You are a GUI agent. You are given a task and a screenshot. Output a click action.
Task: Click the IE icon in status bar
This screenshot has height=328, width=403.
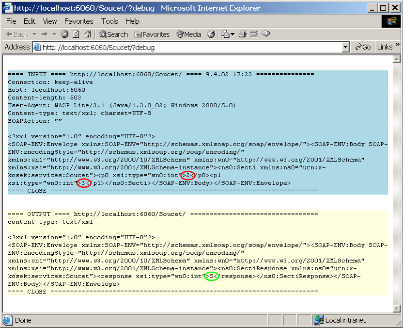(7, 320)
